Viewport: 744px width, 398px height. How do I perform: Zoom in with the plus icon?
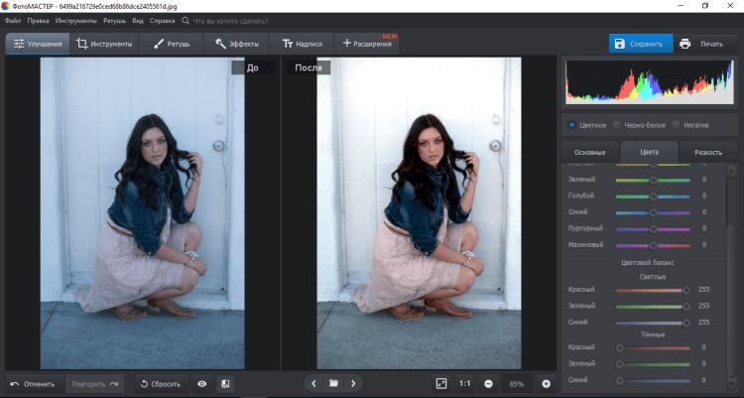(546, 383)
